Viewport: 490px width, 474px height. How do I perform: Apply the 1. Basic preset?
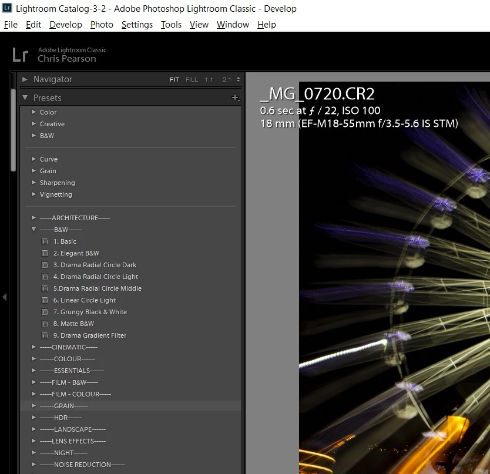[x=65, y=241]
